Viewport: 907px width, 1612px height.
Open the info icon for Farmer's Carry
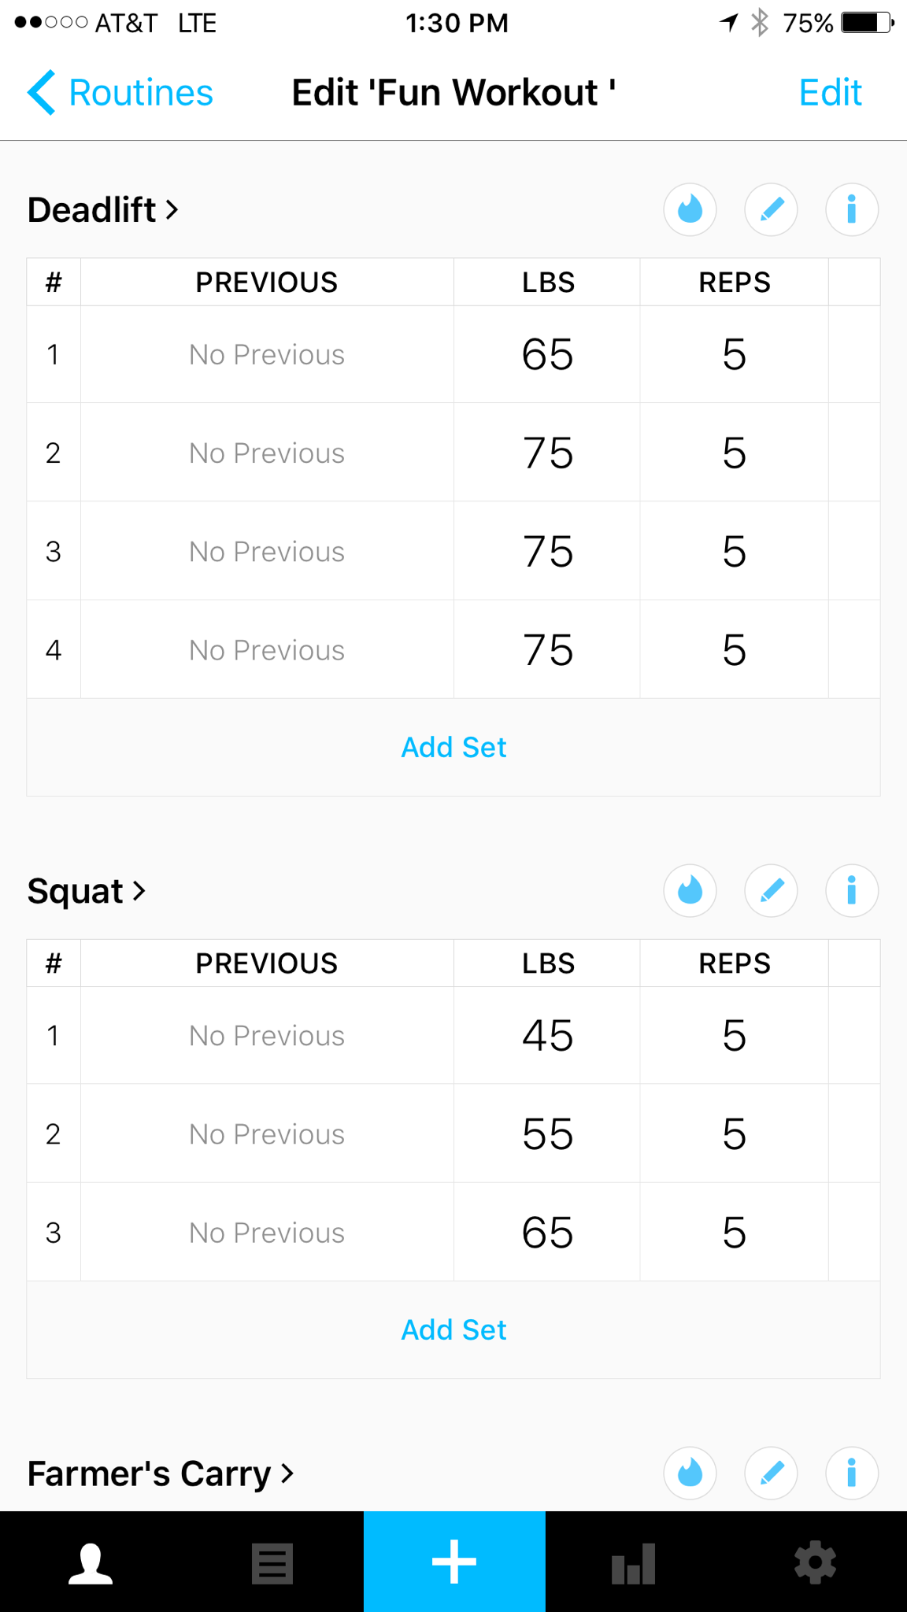click(851, 1473)
